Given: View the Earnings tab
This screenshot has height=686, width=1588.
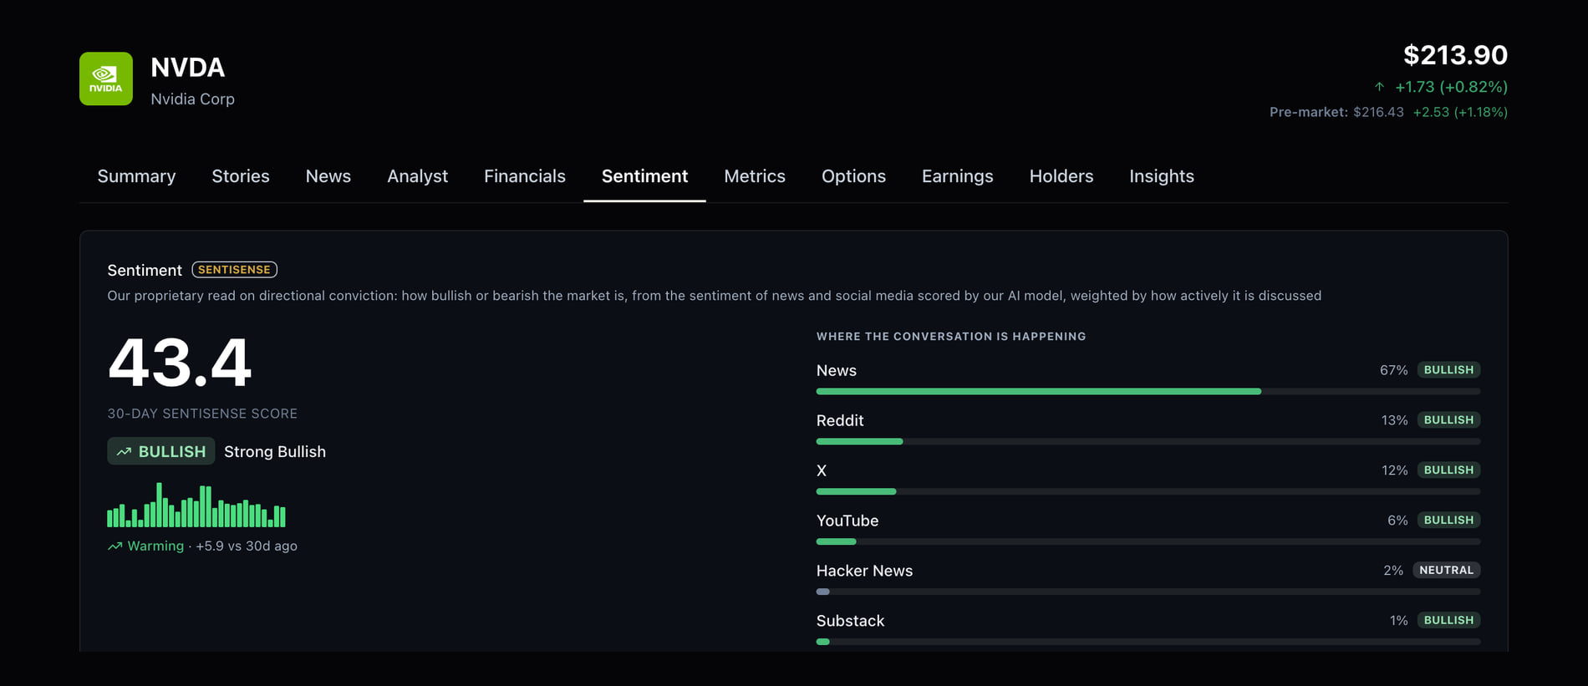Looking at the screenshot, I should click(957, 176).
